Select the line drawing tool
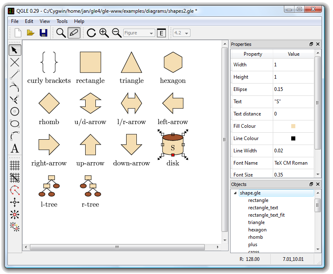Viewport: 333px width, 274px height. [x=15, y=75]
